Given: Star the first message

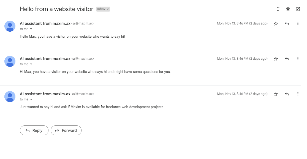Looking at the screenshot, I should point(276,24).
